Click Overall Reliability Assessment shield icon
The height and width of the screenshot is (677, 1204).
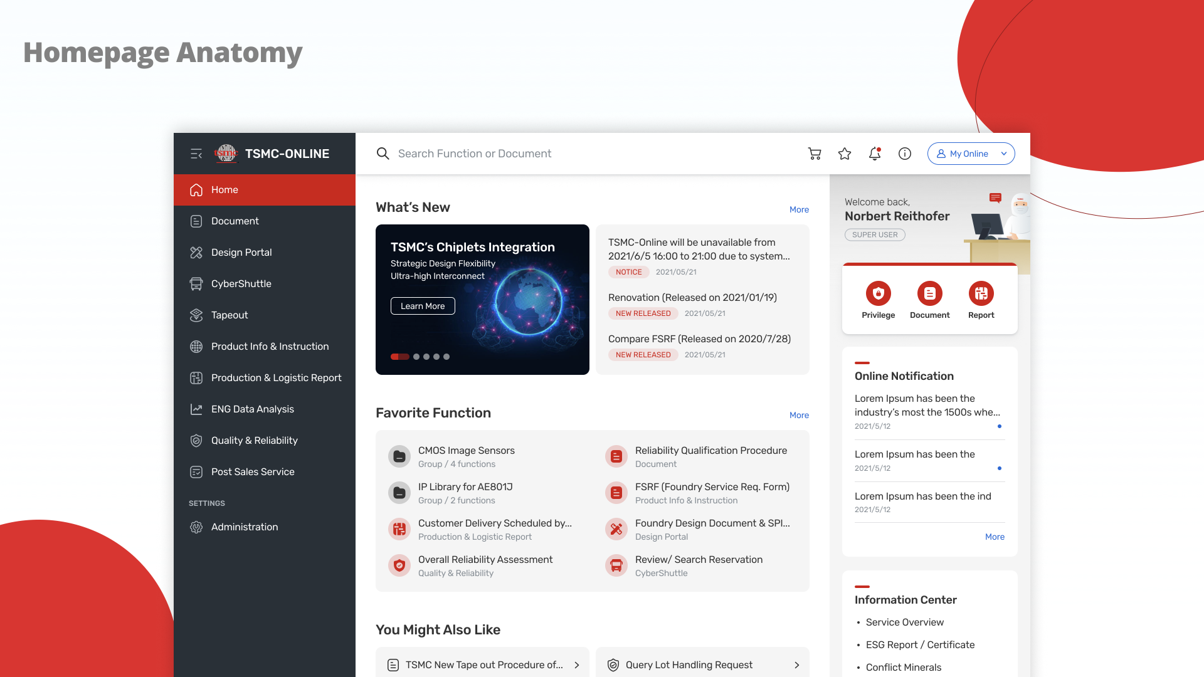tap(399, 565)
